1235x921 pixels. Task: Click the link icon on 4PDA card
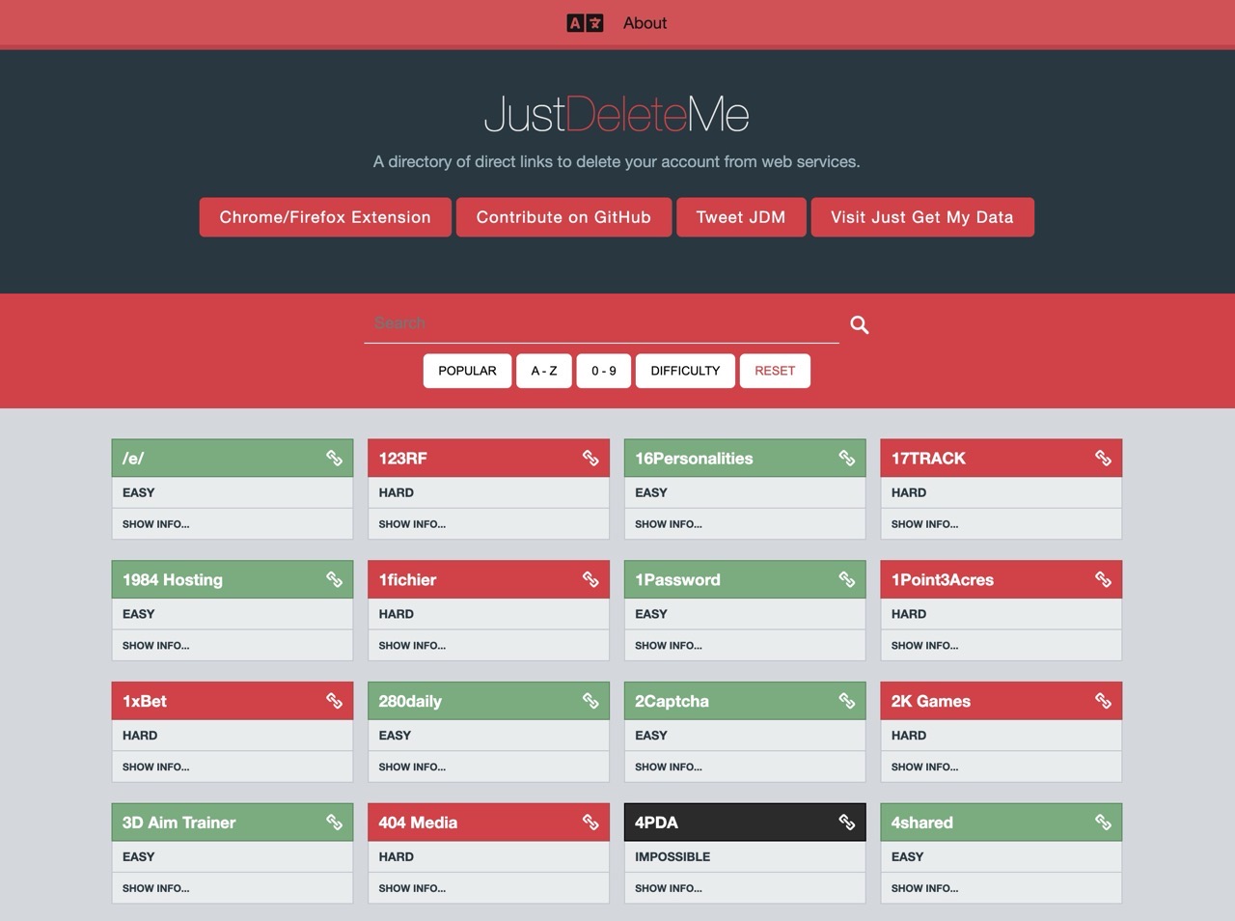[x=846, y=823]
